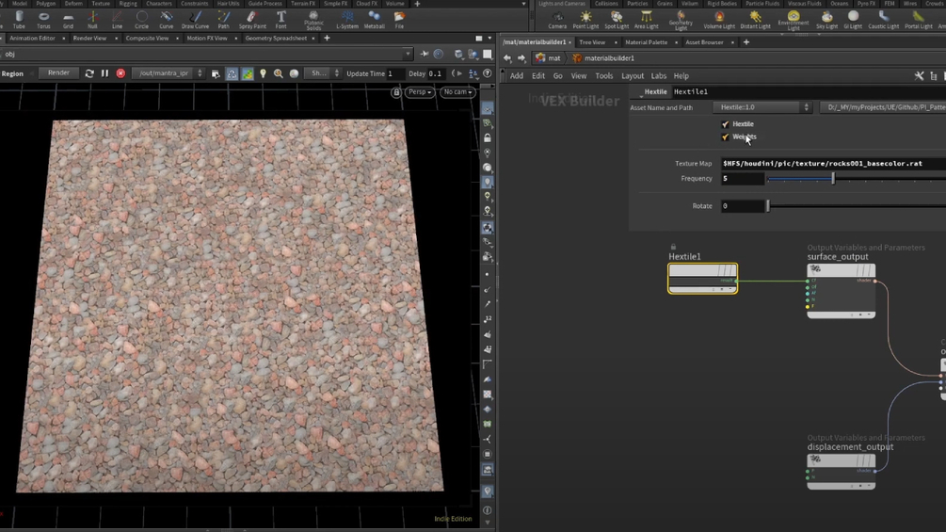Open the Labs menu
The width and height of the screenshot is (946, 532).
[x=659, y=76]
